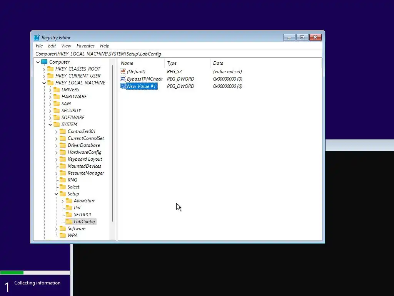Open the Help menu
This screenshot has height=296, width=394.
(105, 46)
